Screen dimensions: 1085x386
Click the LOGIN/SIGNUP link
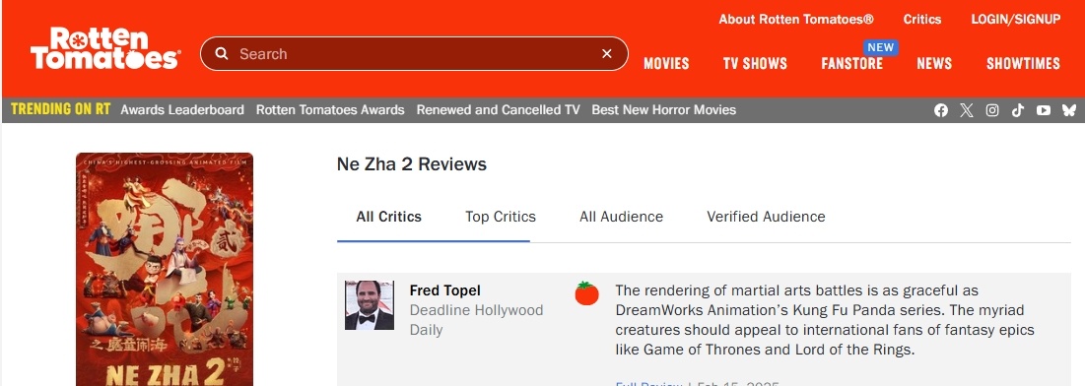(x=1016, y=20)
